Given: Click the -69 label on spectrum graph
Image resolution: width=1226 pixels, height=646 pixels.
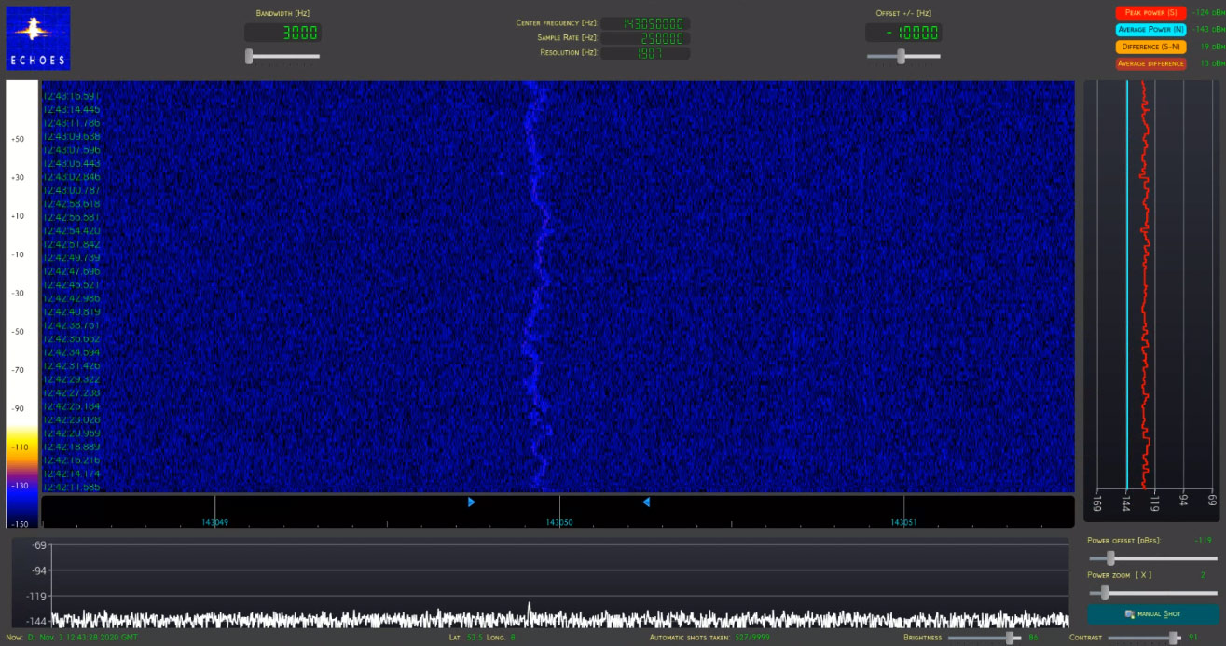Looking at the screenshot, I should [x=39, y=544].
